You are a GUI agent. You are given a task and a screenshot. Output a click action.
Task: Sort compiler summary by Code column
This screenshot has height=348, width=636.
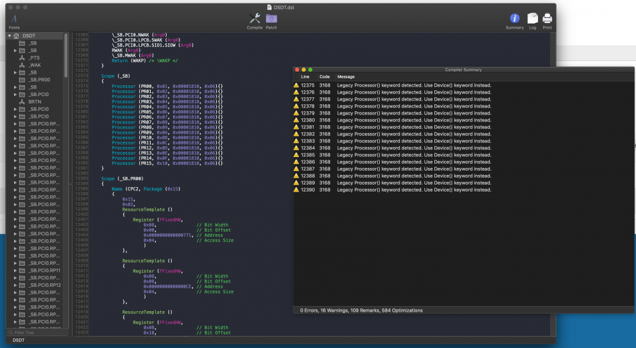click(324, 76)
